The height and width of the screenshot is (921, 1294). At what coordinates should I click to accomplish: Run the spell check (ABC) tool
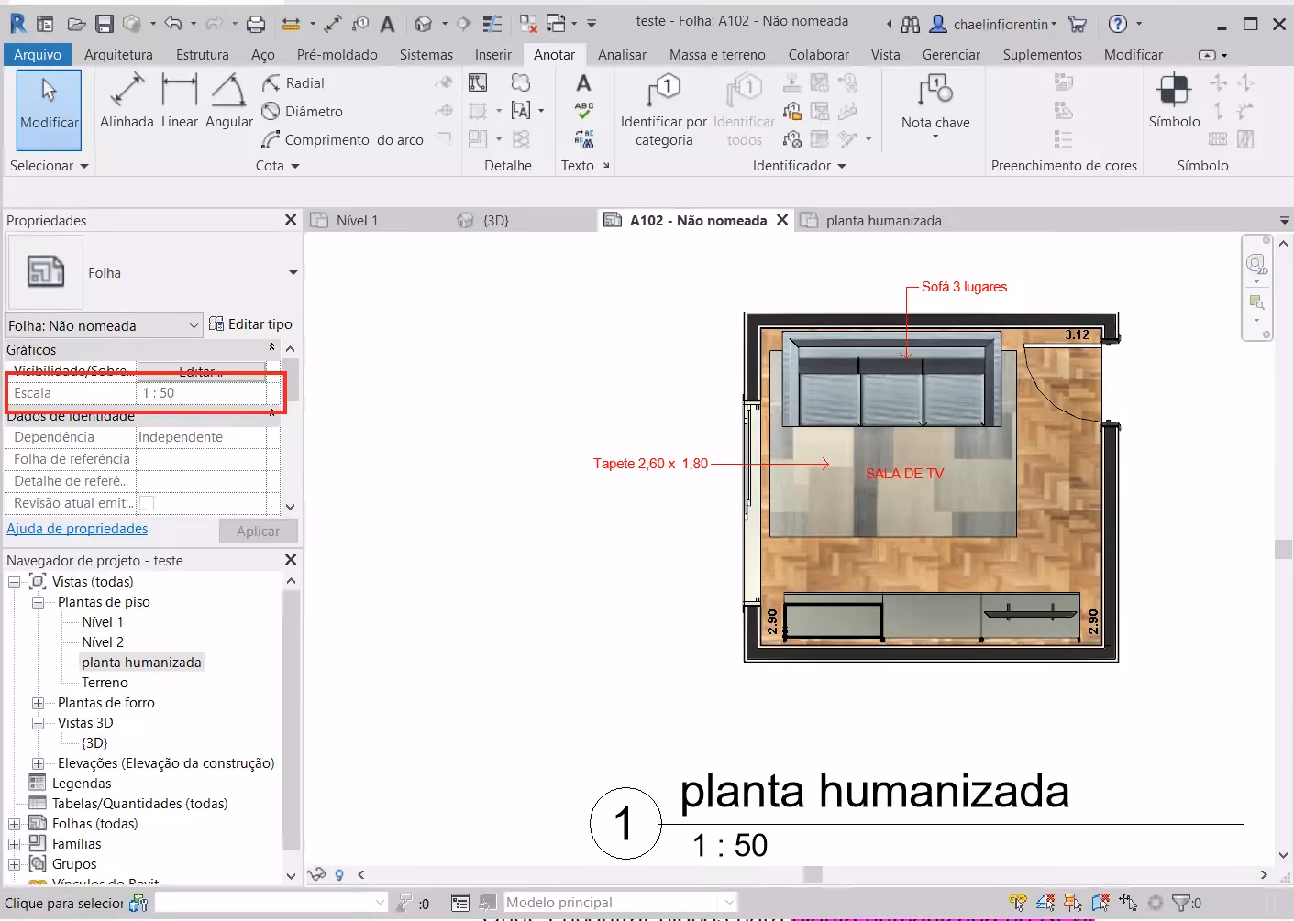tap(583, 111)
